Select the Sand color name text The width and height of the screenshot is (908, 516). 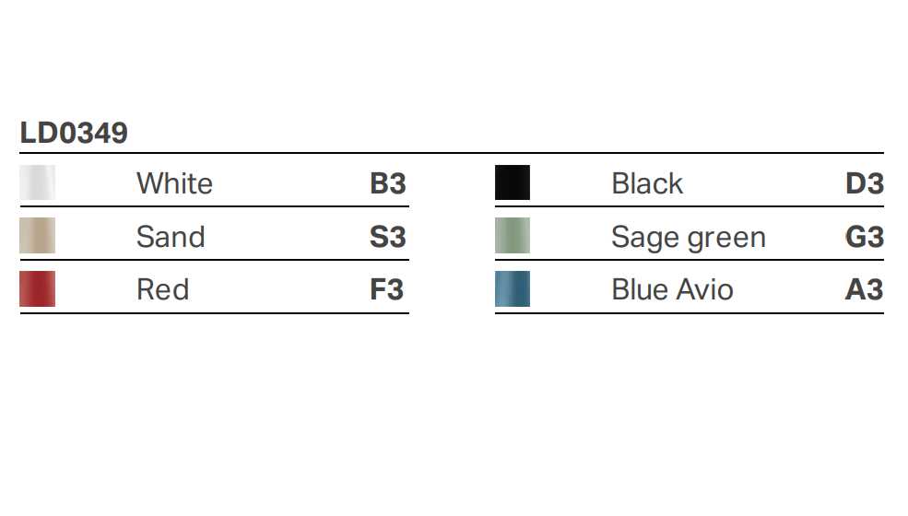click(171, 237)
